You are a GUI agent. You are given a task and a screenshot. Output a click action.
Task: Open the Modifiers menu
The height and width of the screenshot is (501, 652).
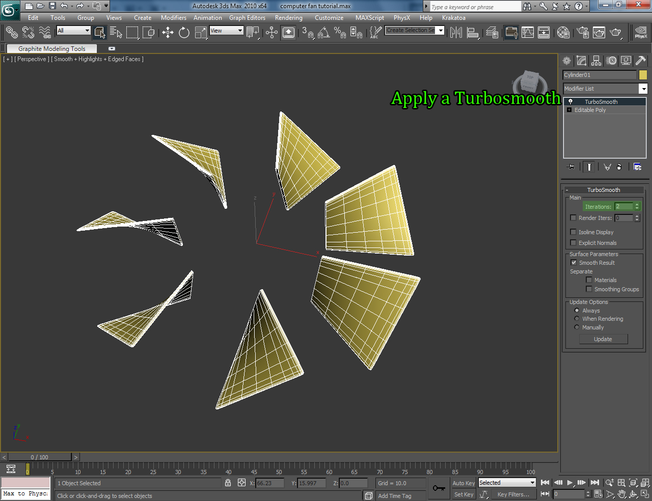[174, 18]
